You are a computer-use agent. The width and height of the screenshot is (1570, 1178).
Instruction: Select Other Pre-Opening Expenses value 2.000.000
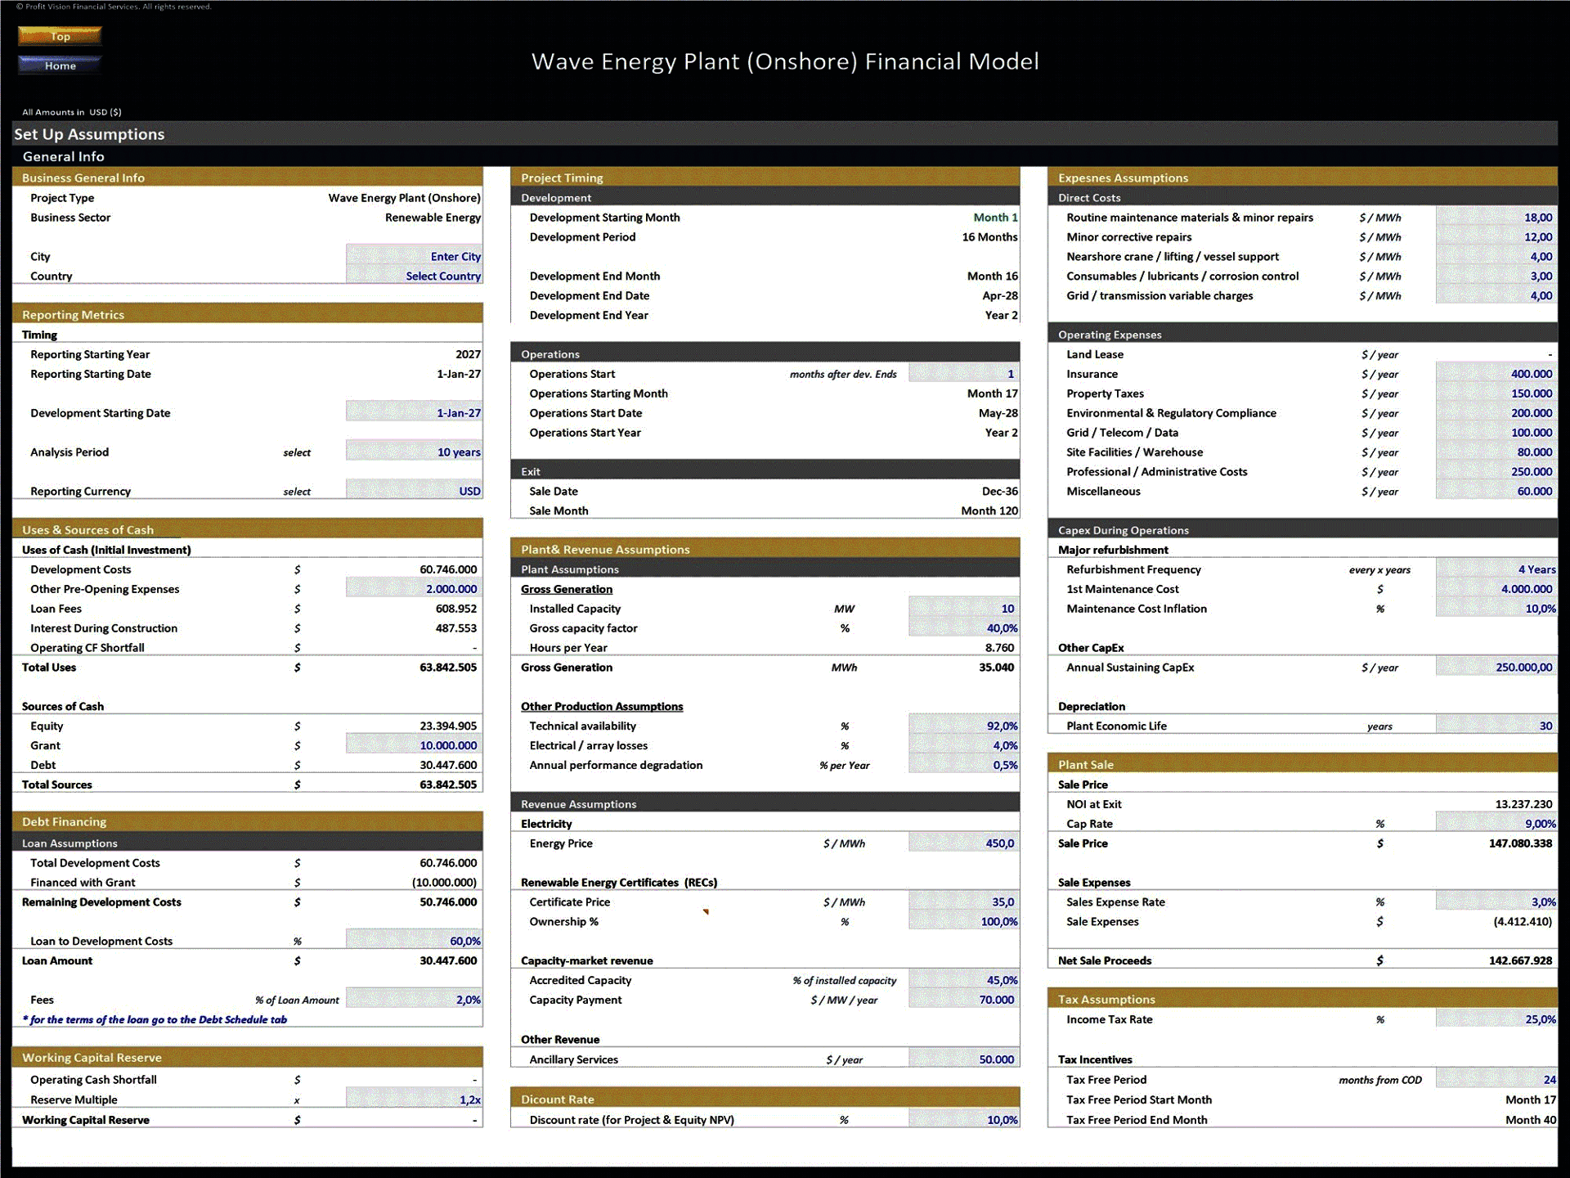414,589
